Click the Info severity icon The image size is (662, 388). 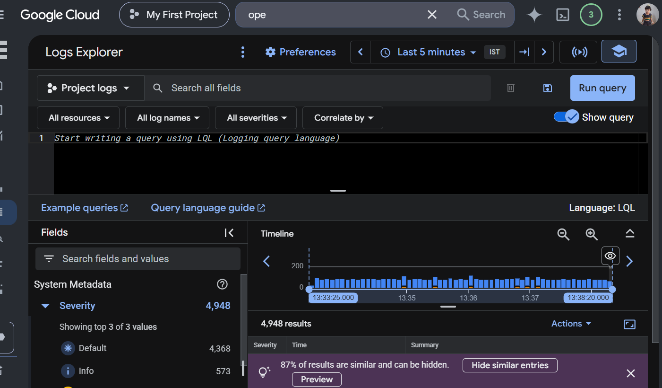(68, 371)
